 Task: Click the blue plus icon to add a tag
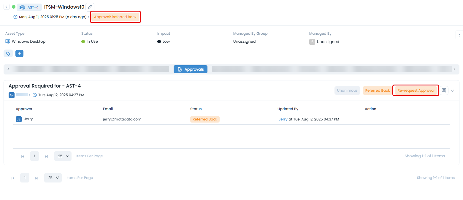pos(19,53)
